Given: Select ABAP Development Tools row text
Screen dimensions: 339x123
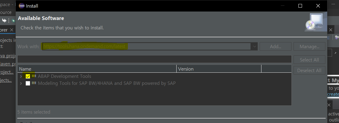Looking at the screenshot, I should pyautogui.click(x=65, y=76).
